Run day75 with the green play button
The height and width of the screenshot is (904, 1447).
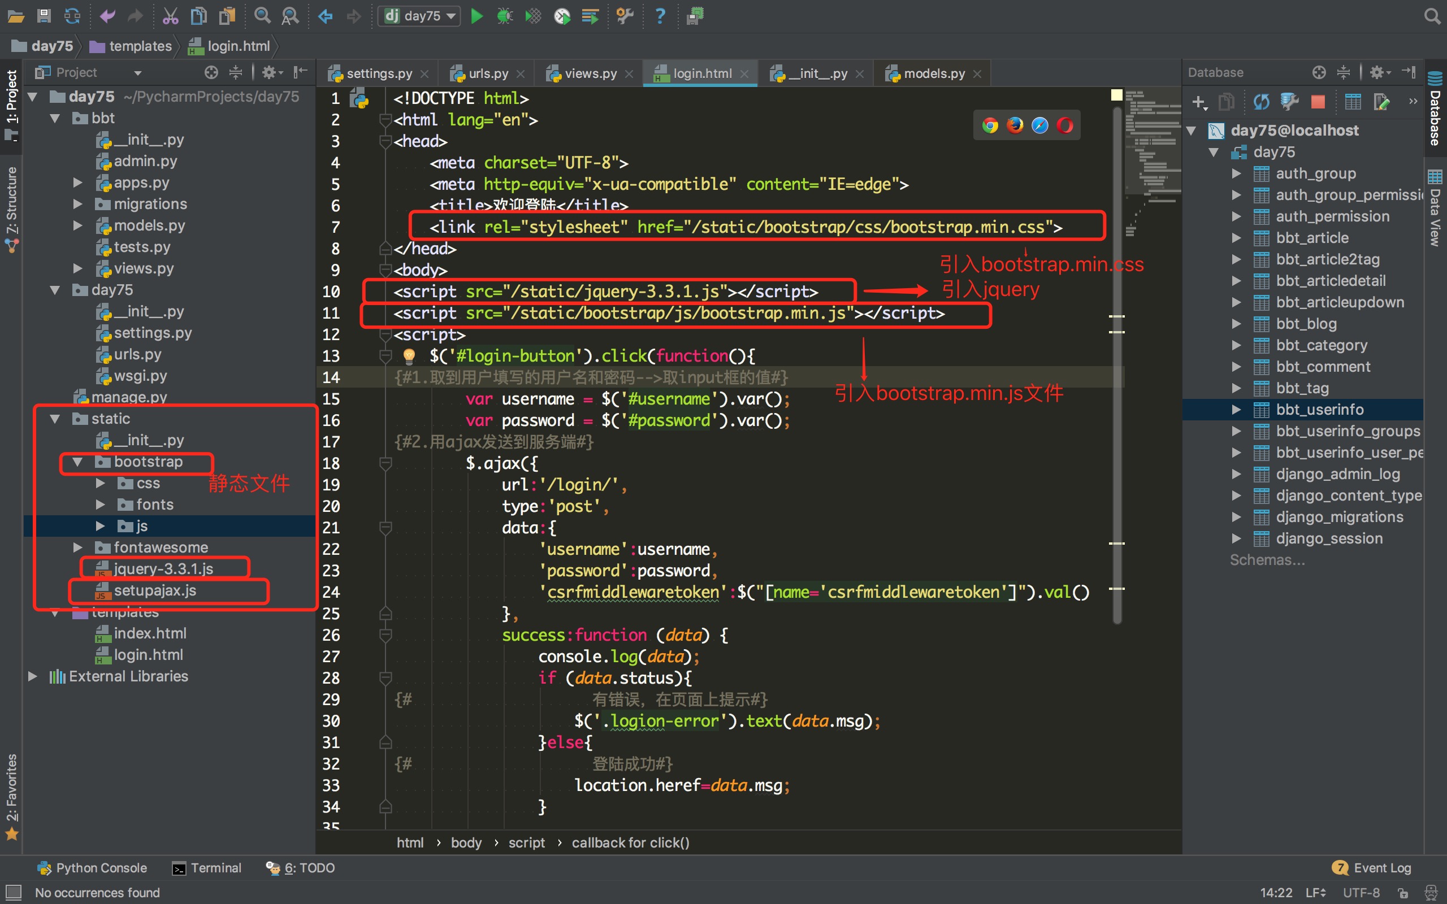point(476,16)
